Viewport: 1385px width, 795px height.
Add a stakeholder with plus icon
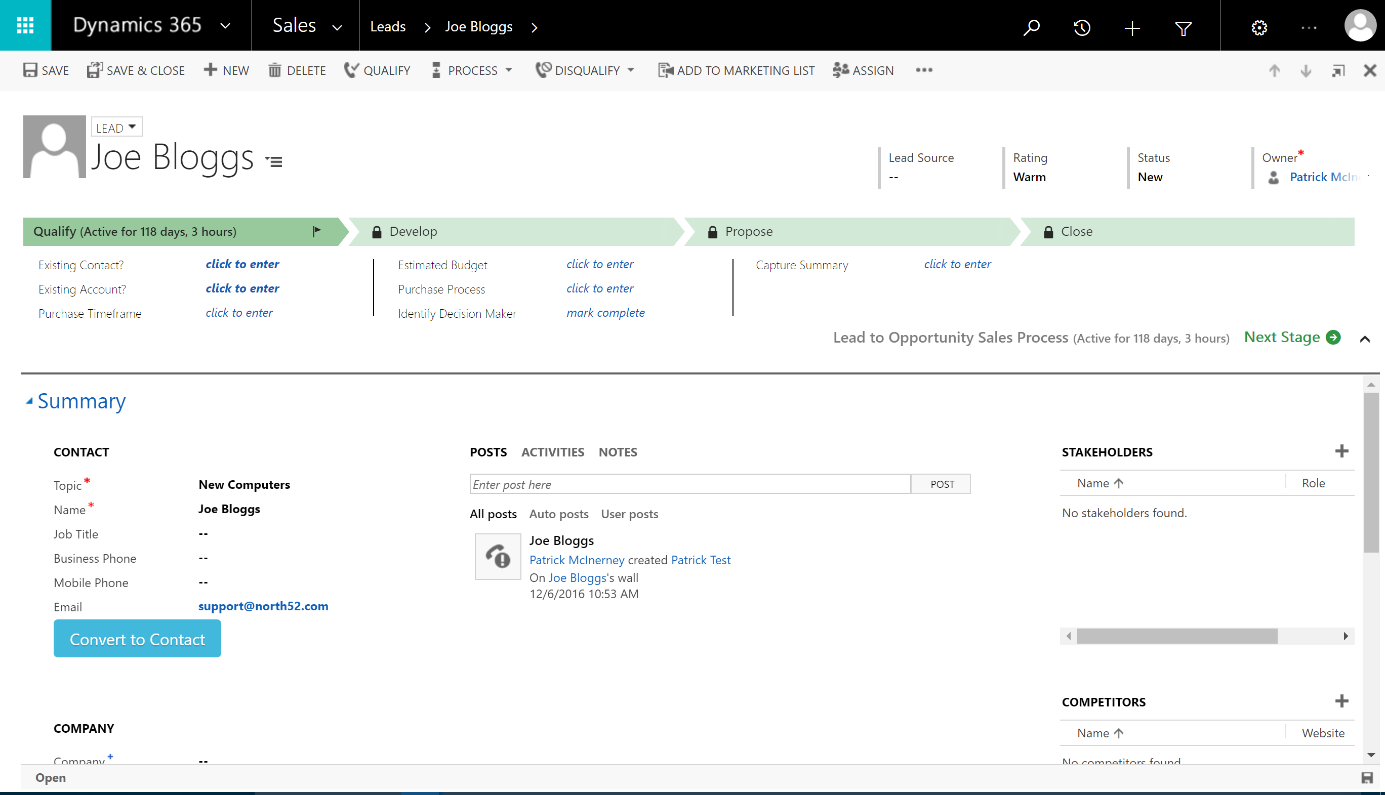pos(1342,451)
